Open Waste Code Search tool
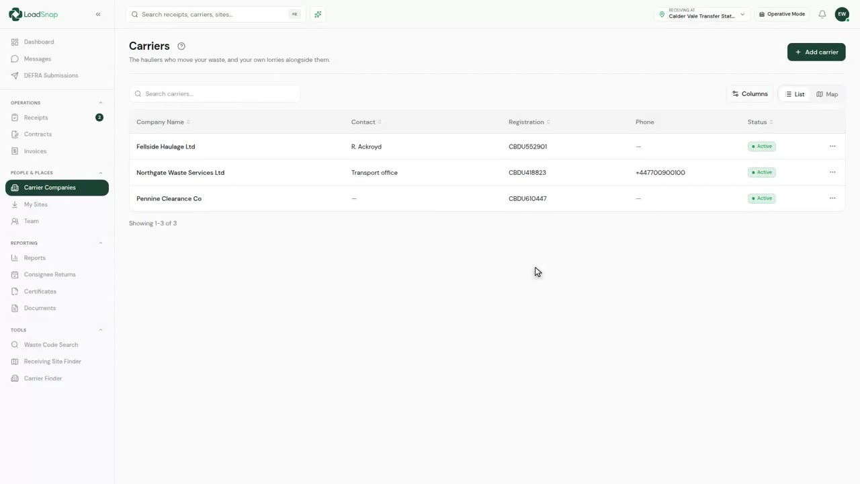Screen dimensions: 860x484 tap(57, 345)
